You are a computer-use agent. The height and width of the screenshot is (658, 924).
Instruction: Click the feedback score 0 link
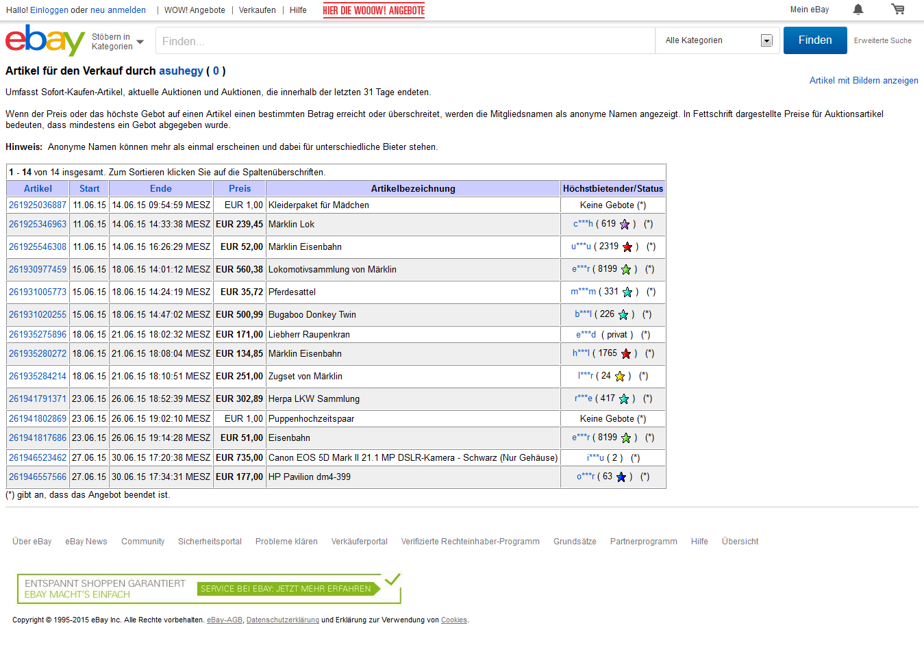[x=216, y=71]
